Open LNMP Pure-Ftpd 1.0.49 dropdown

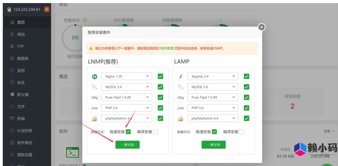[127, 97]
